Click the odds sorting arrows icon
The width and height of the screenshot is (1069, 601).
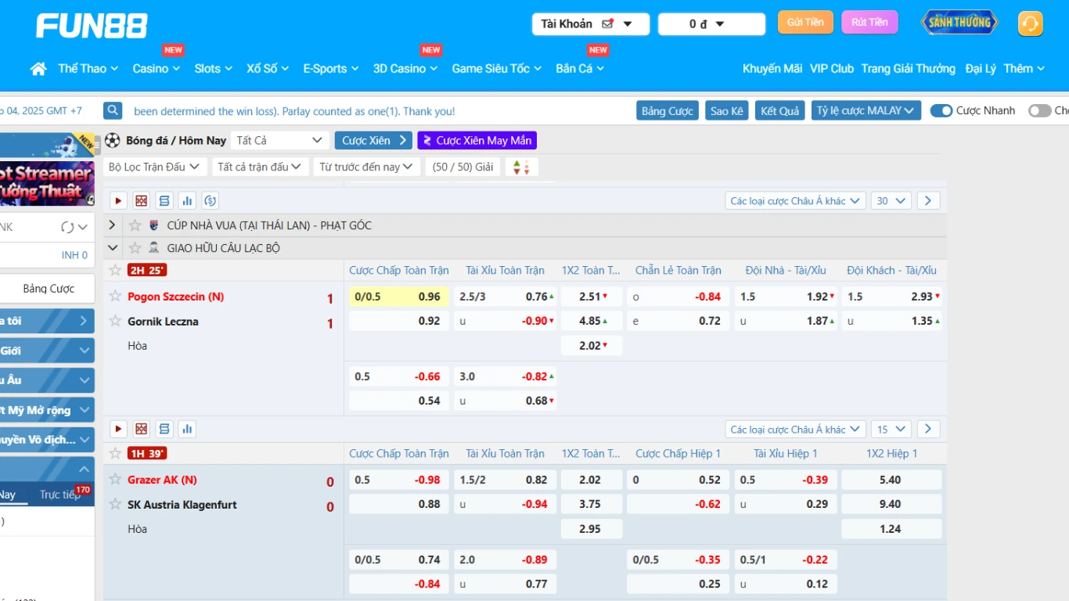pyautogui.click(x=521, y=167)
